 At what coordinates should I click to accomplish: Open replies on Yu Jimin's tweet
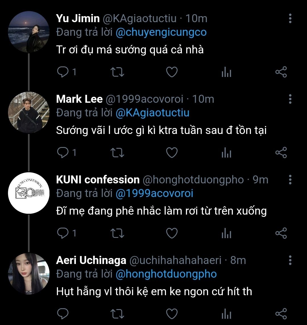[x=62, y=72]
